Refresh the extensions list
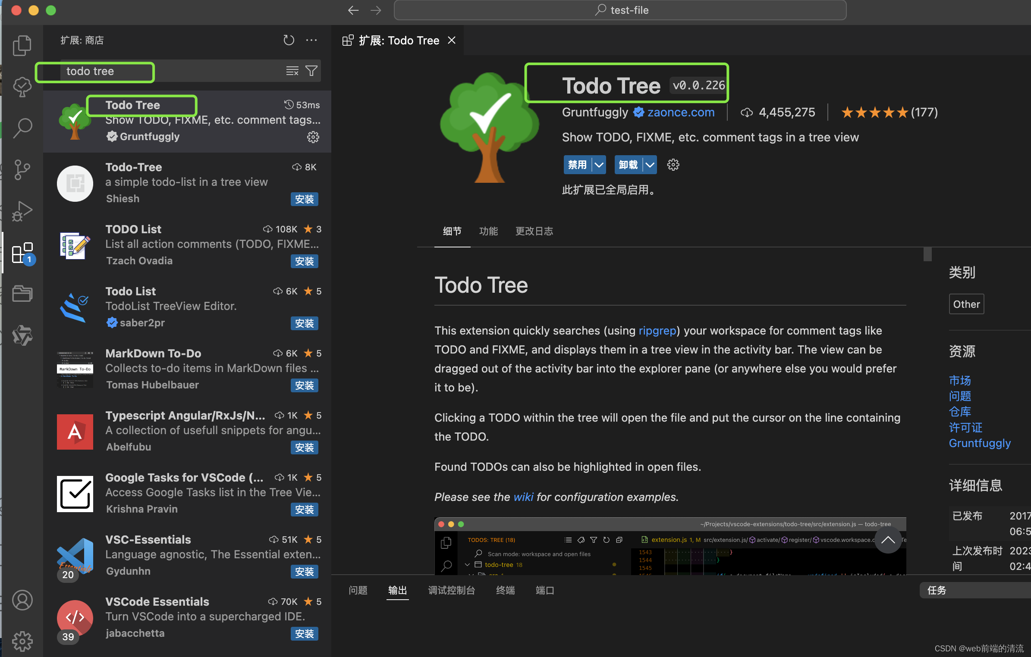Image resolution: width=1031 pixels, height=657 pixels. [289, 40]
